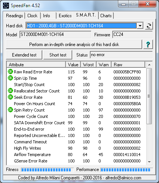Select the Power On Hours Count row

(x=76, y=104)
